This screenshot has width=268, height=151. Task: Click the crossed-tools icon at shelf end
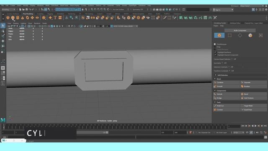click(x=215, y=18)
